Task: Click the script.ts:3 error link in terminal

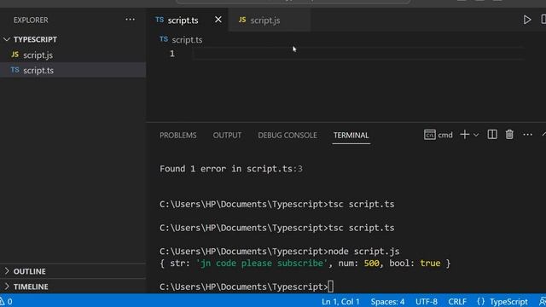Action: (x=275, y=169)
